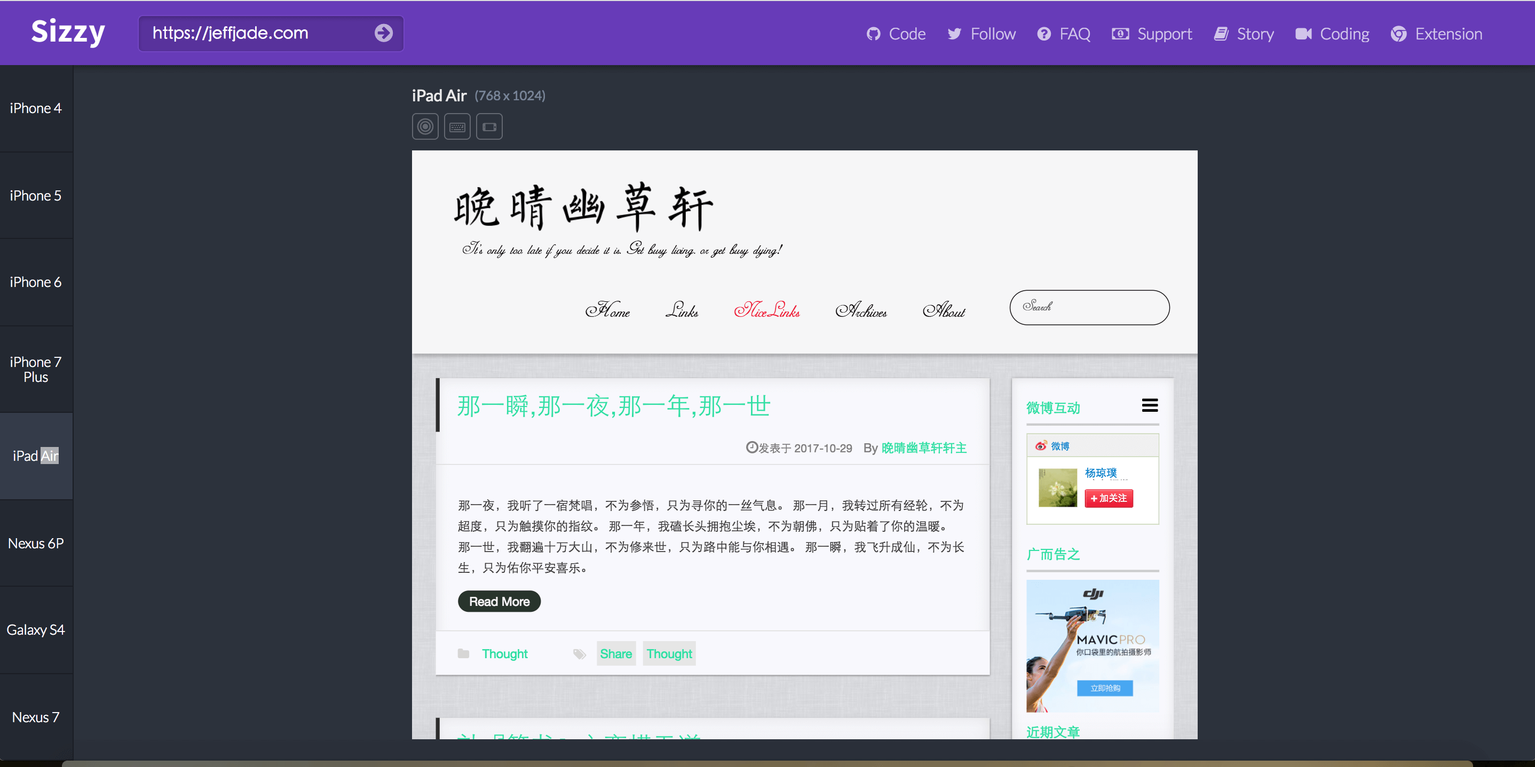Image resolution: width=1535 pixels, height=767 pixels.
Task: Click the Support money icon
Action: point(1120,34)
